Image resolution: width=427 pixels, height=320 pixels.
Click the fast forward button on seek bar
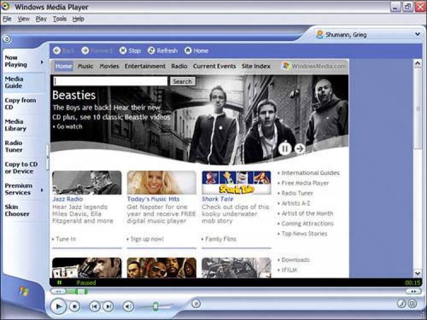pyautogui.click(x=413, y=292)
